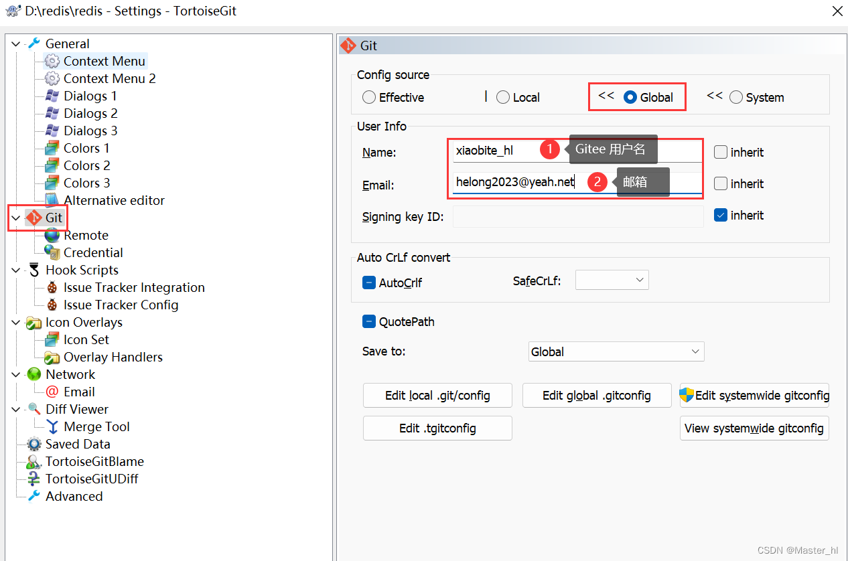Click the Issue Tracker Config bug icon
Viewport: 848px width, 561px height.
click(x=52, y=305)
